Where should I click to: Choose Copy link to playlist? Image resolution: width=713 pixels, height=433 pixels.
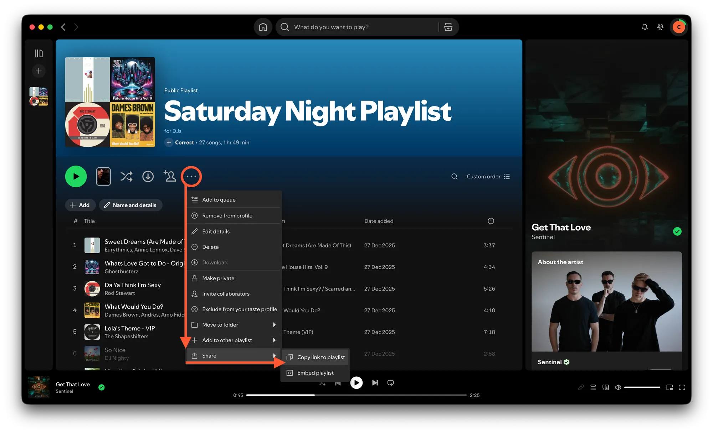(x=316, y=357)
